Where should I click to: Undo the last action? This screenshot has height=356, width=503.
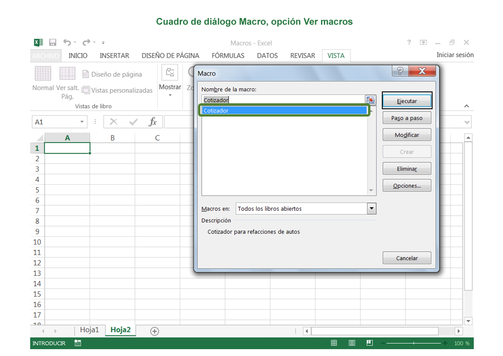(x=67, y=43)
